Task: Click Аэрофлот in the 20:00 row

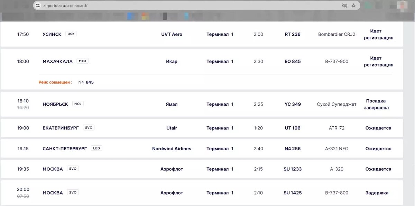Action: [x=172, y=193]
